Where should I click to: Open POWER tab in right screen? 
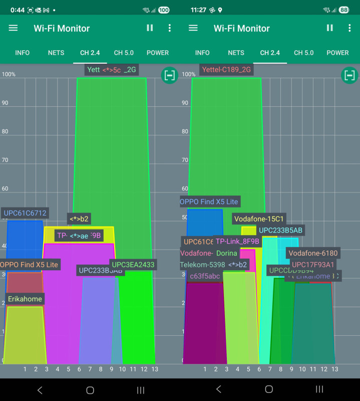(337, 53)
